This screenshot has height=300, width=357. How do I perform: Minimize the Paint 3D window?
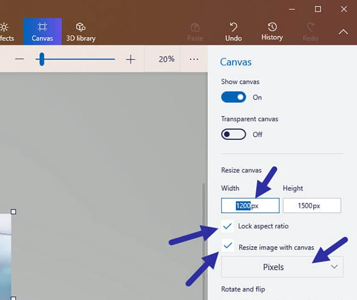(x=292, y=9)
